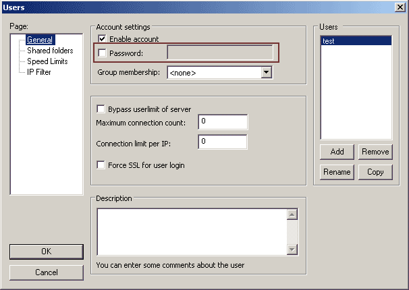The width and height of the screenshot is (409, 290).
Task: Tick the Password checkbox
Action: (102, 53)
